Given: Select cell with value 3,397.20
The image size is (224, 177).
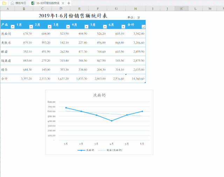Looking at the screenshot, I should tap(24, 79).
